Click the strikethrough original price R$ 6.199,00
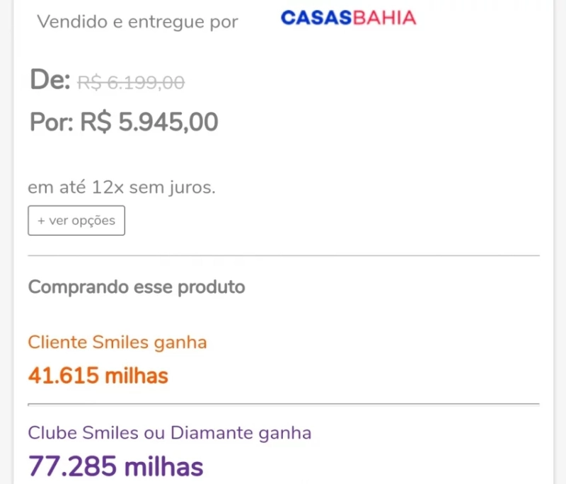The width and height of the screenshot is (566, 484). click(x=130, y=82)
